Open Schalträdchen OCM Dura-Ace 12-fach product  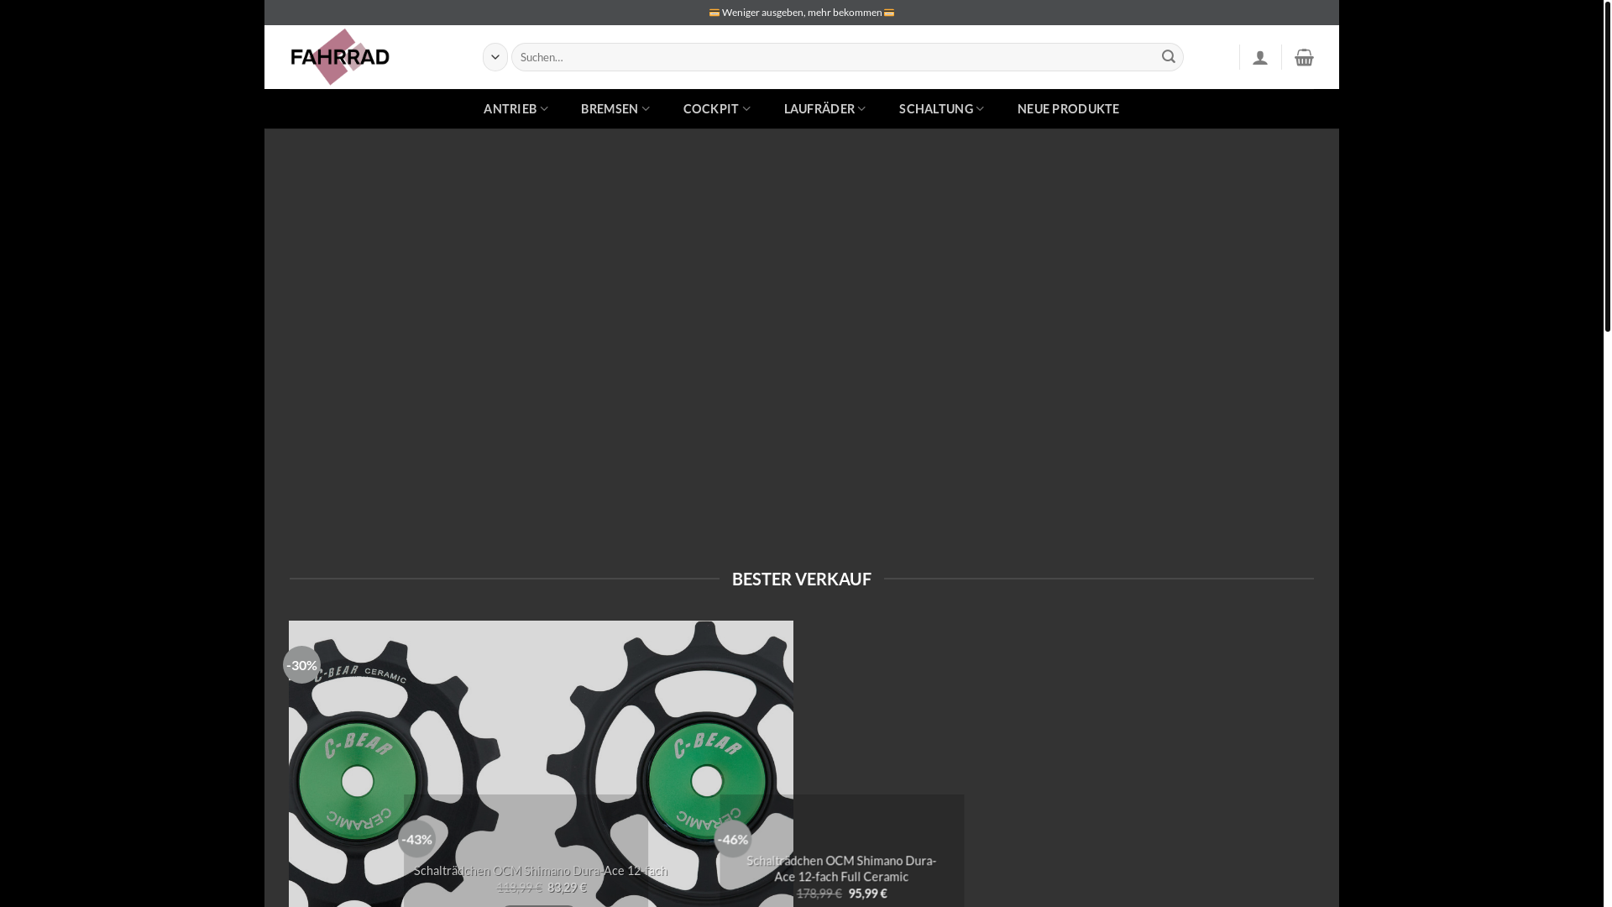(541, 871)
